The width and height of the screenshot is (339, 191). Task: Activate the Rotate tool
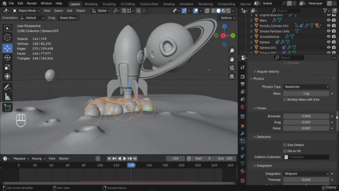coord(7,58)
